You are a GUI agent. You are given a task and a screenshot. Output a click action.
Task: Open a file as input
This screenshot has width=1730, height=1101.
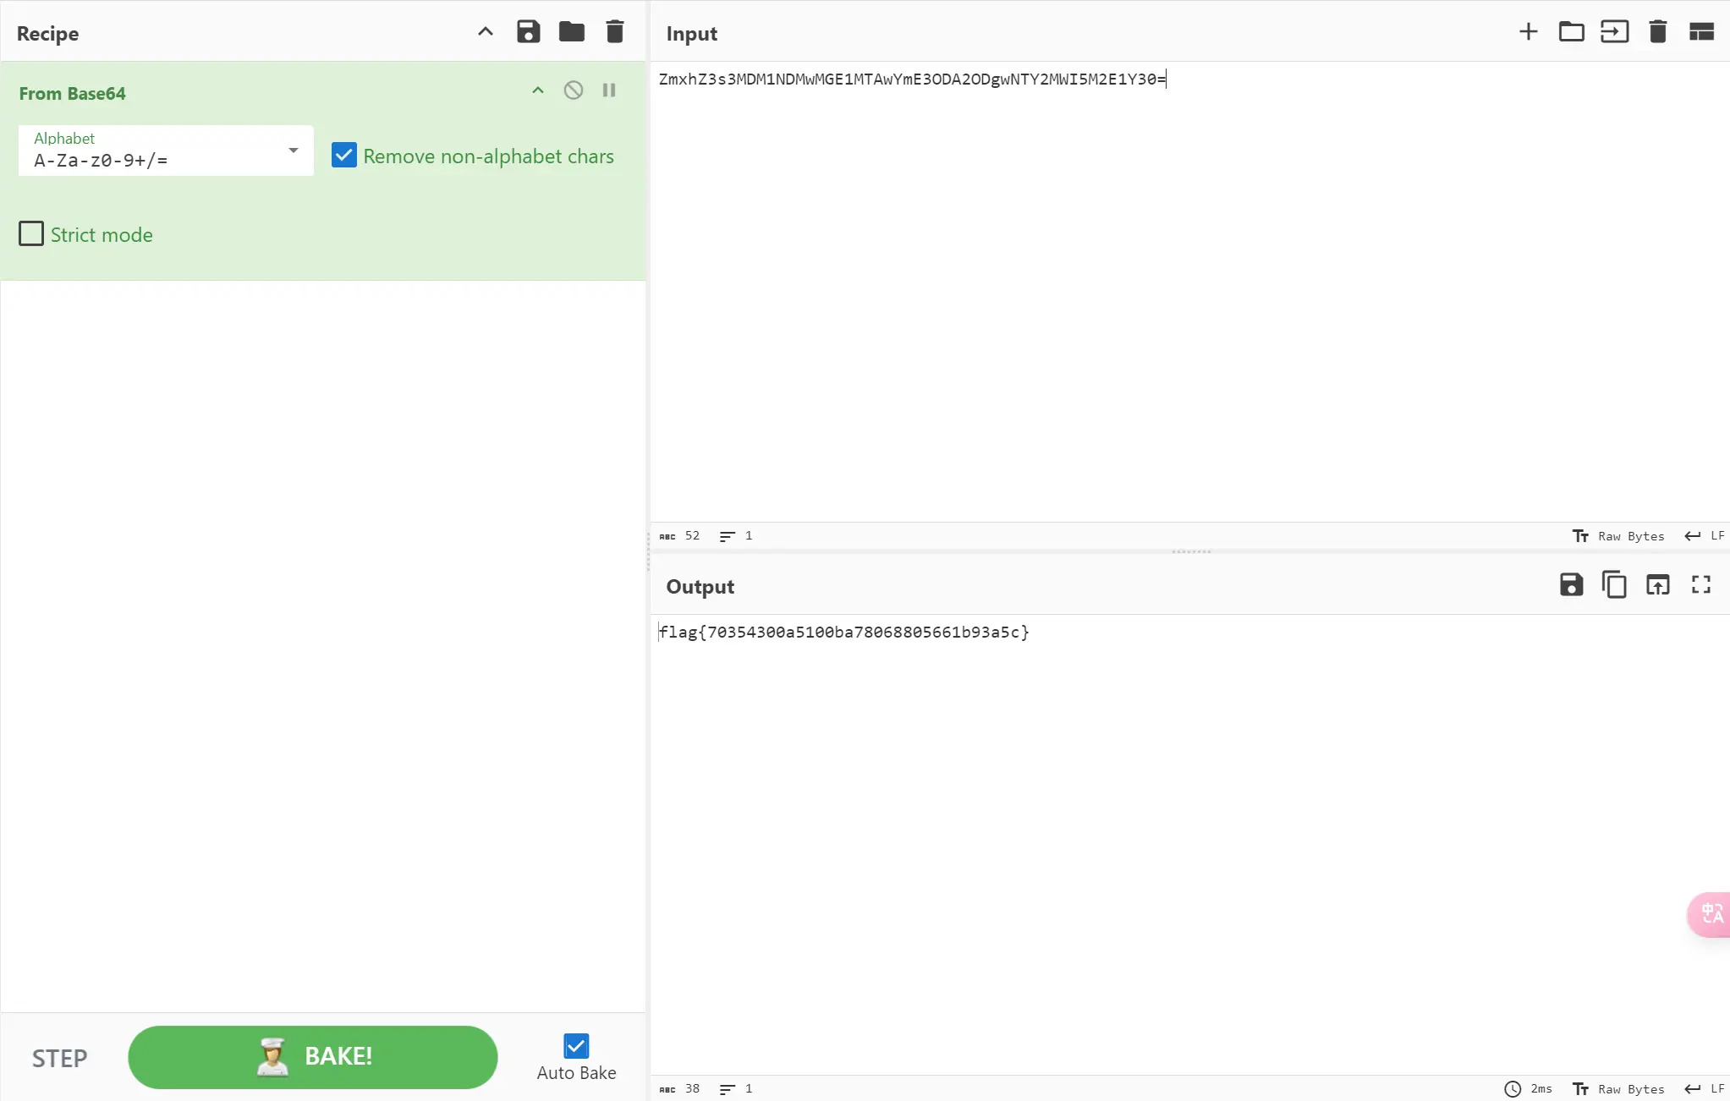(x=1614, y=32)
